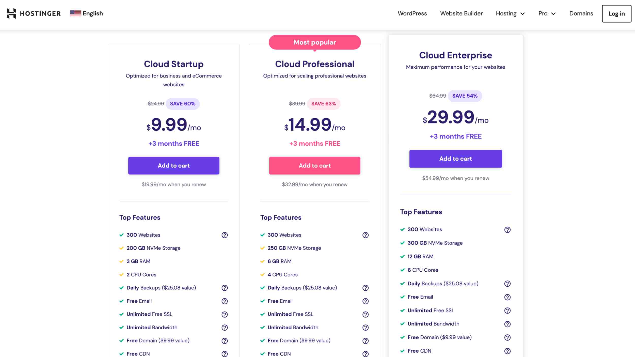This screenshot has height=357, width=635.
Task: Open help icon for Cloud Enterprise Unlimited Free SSL
Action: pyautogui.click(x=507, y=311)
